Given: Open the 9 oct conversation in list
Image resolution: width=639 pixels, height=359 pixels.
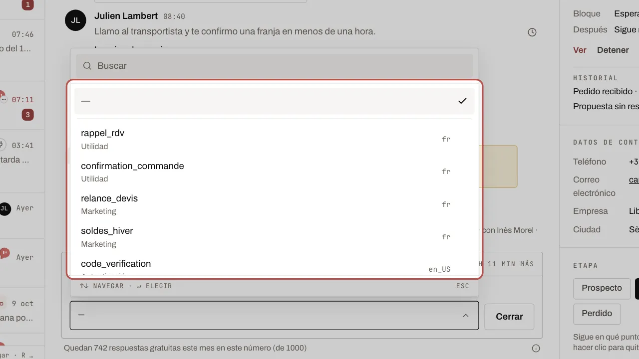Looking at the screenshot, I should click(22, 311).
